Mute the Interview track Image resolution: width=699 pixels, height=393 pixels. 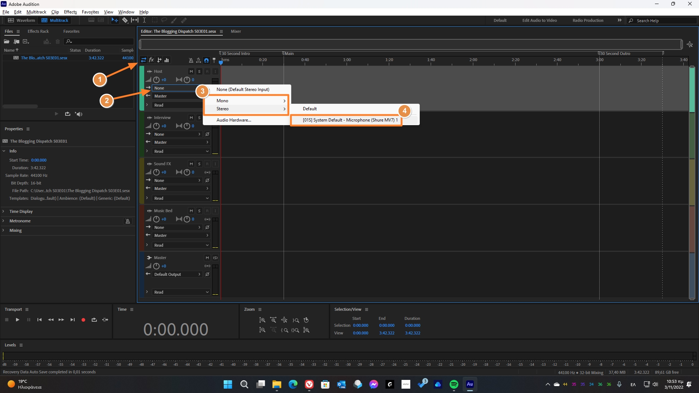191,118
